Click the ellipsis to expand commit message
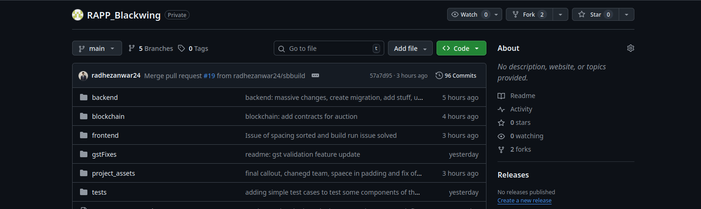The width and height of the screenshot is (701, 209). pos(315,75)
